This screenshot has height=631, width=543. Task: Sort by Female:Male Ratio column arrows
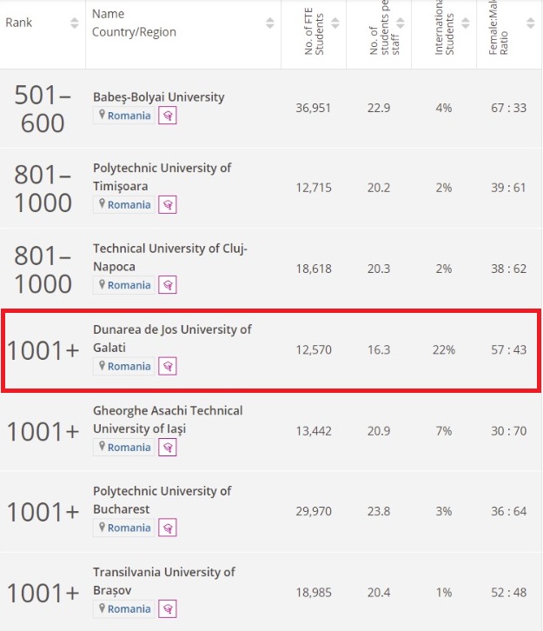(x=531, y=23)
